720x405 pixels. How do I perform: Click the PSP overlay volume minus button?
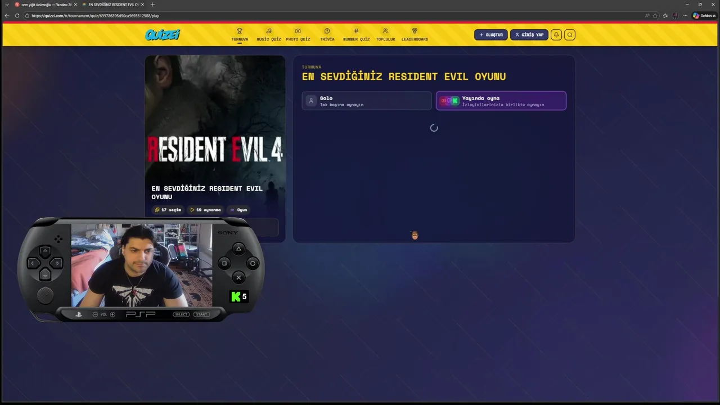(x=95, y=314)
